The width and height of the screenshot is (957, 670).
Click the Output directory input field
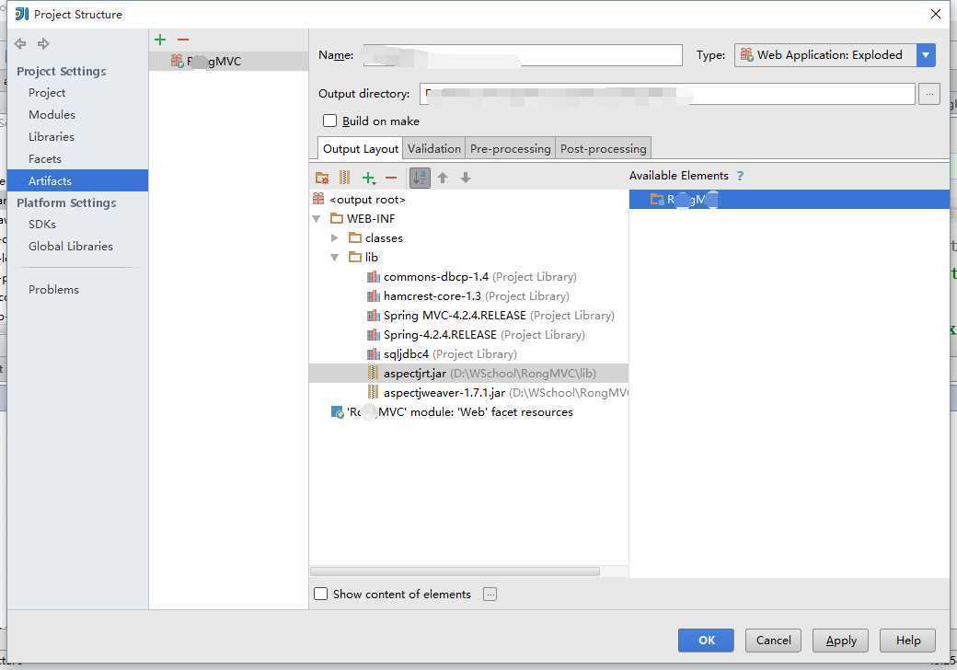pyautogui.click(x=667, y=94)
